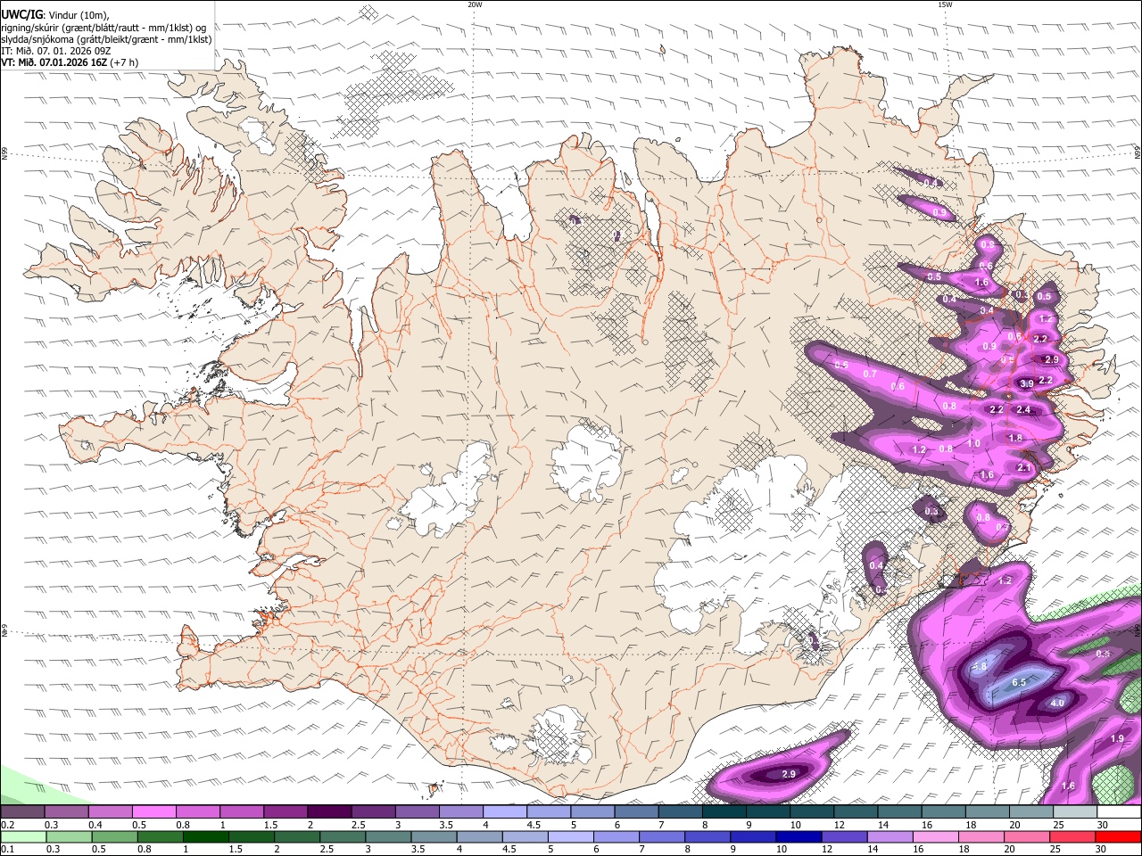This screenshot has width=1142, height=856.
Task: Pick the pale green 0.1 swatch in bottom legend row
Action: click(23, 837)
